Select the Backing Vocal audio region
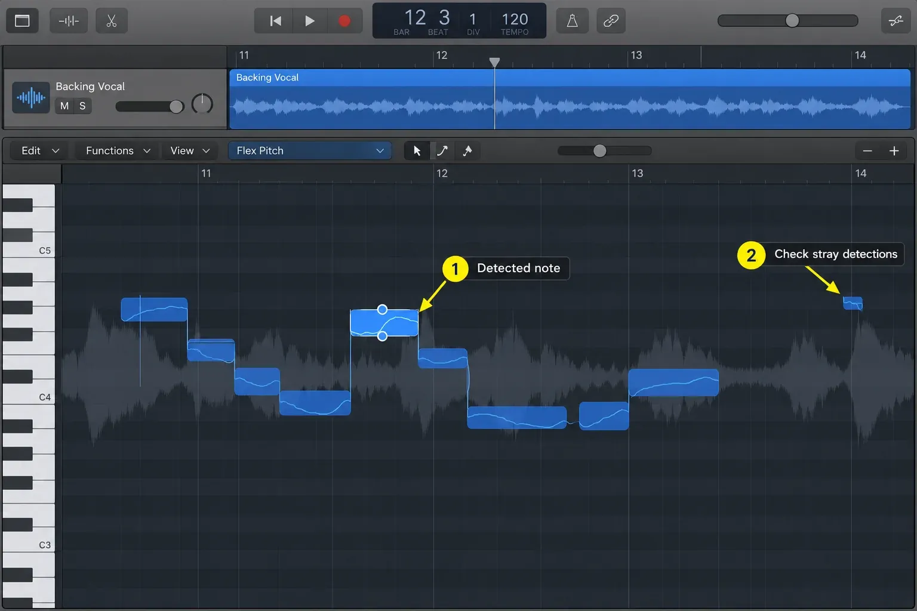 (x=570, y=99)
